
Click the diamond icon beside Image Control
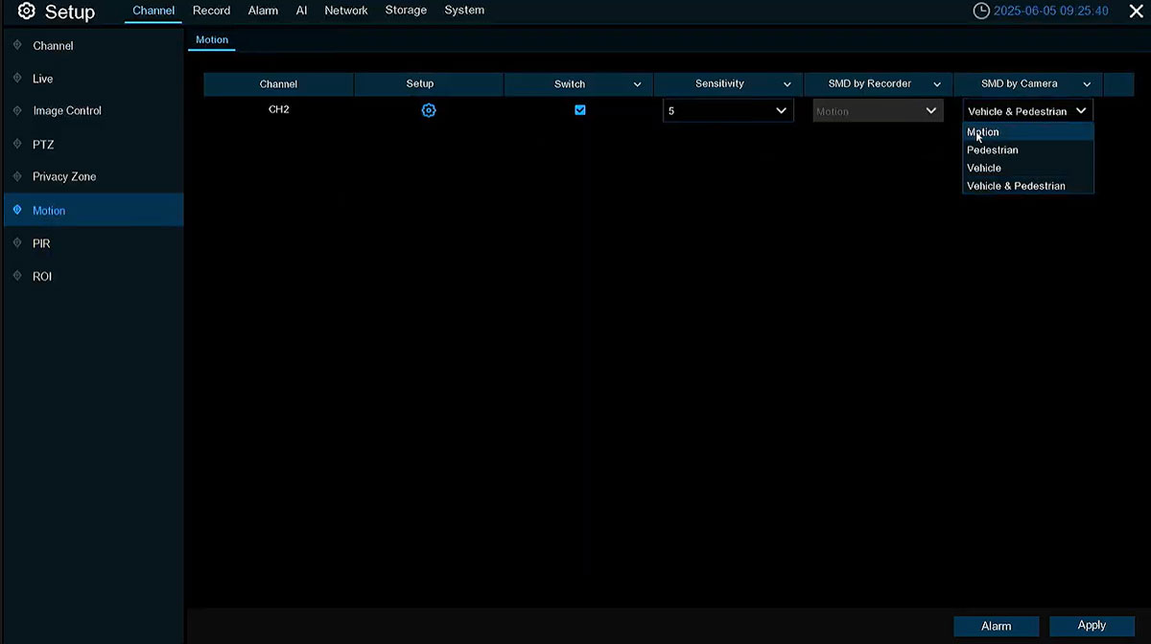pos(17,111)
